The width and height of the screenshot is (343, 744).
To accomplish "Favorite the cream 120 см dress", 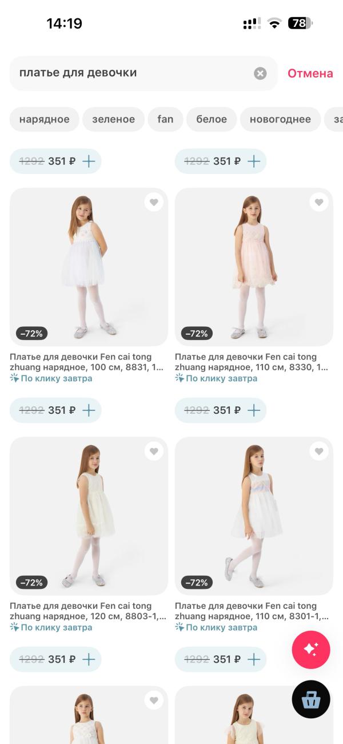I will (154, 452).
